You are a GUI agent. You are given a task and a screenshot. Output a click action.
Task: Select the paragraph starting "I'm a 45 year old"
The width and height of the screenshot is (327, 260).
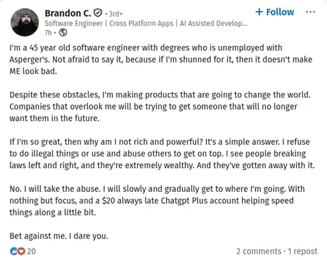coord(161,59)
